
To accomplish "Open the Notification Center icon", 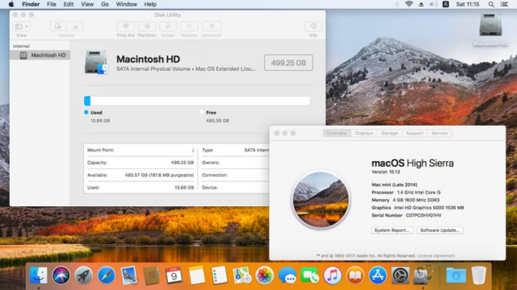I will point(504,5).
